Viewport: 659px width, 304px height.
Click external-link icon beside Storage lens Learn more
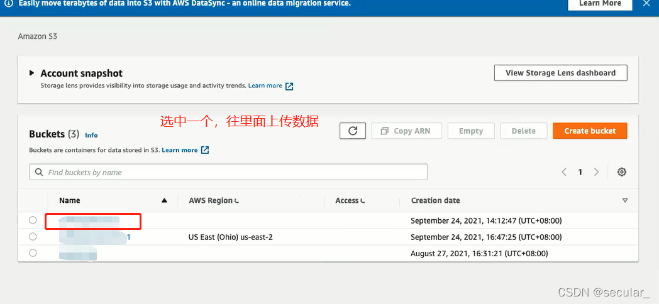[289, 86]
